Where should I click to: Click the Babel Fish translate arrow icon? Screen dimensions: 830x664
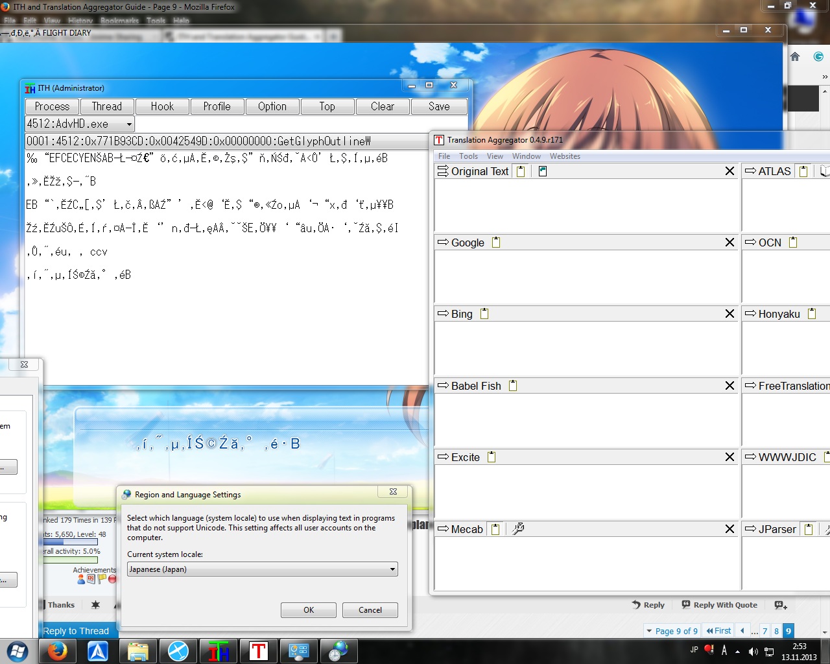[x=443, y=386]
